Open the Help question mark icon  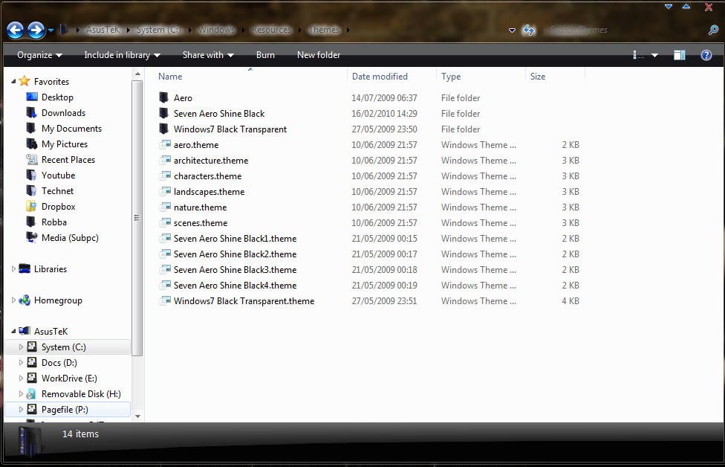pyautogui.click(x=706, y=55)
